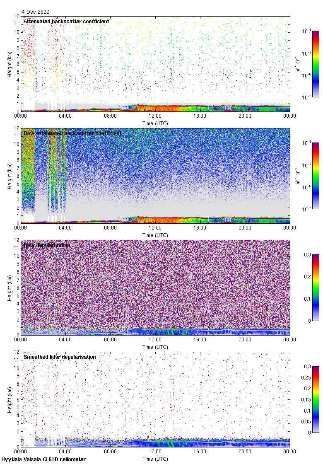The width and height of the screenshot is (323, 464).
Task: Click the 'm⁻¹ sr⁻¹' unit label of first panel
Action: click(297, 64)
